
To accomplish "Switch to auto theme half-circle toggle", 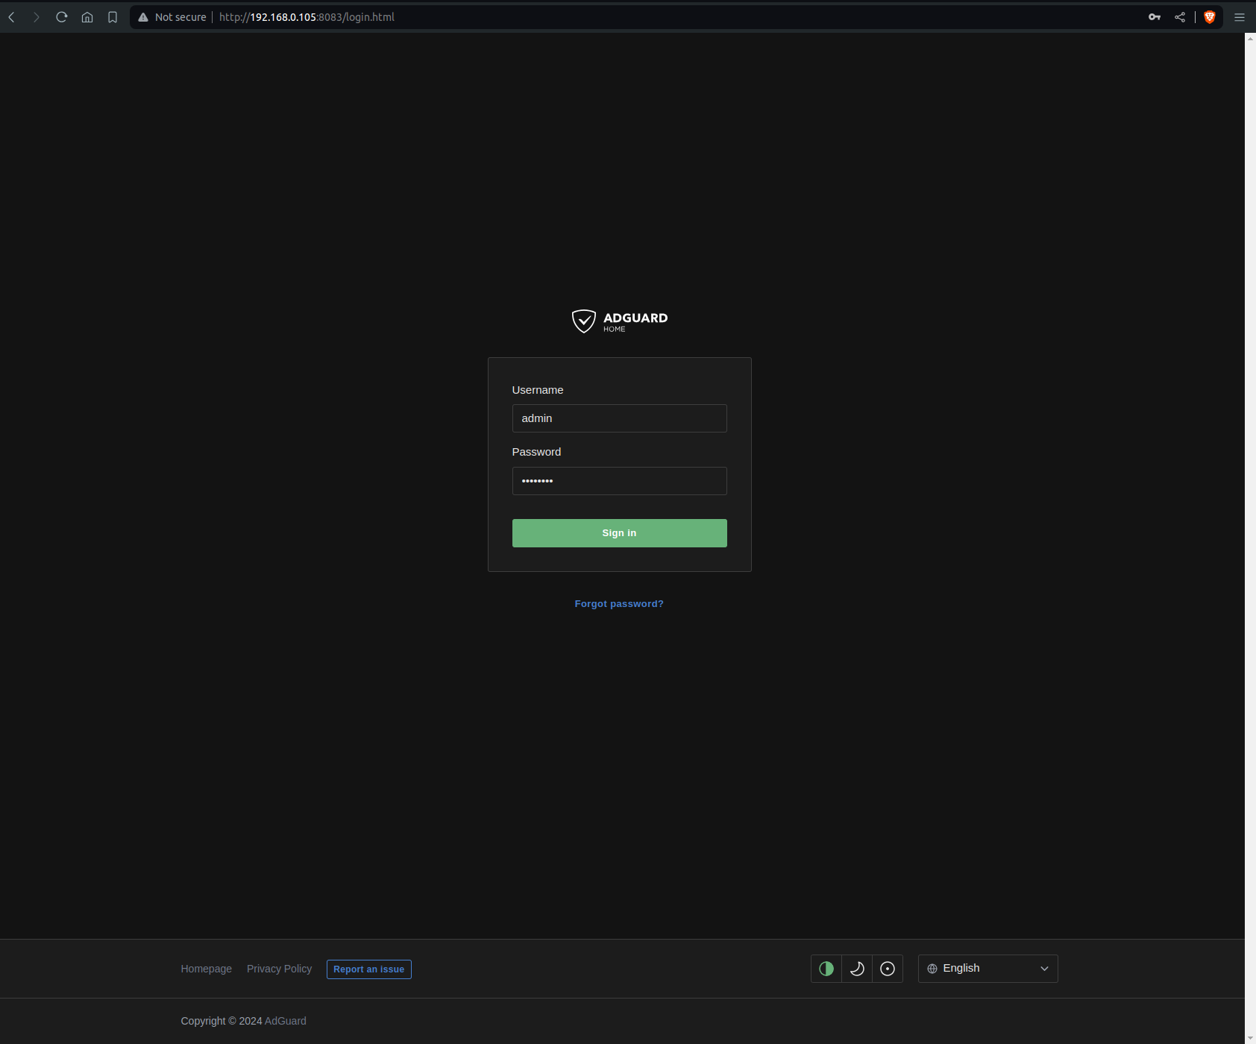I will (826, 969).
